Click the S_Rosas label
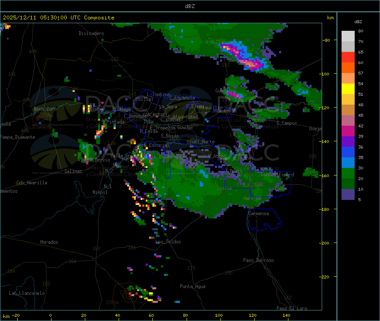The image size is (380, 321). pyautogui.click(x=170, y=136)
